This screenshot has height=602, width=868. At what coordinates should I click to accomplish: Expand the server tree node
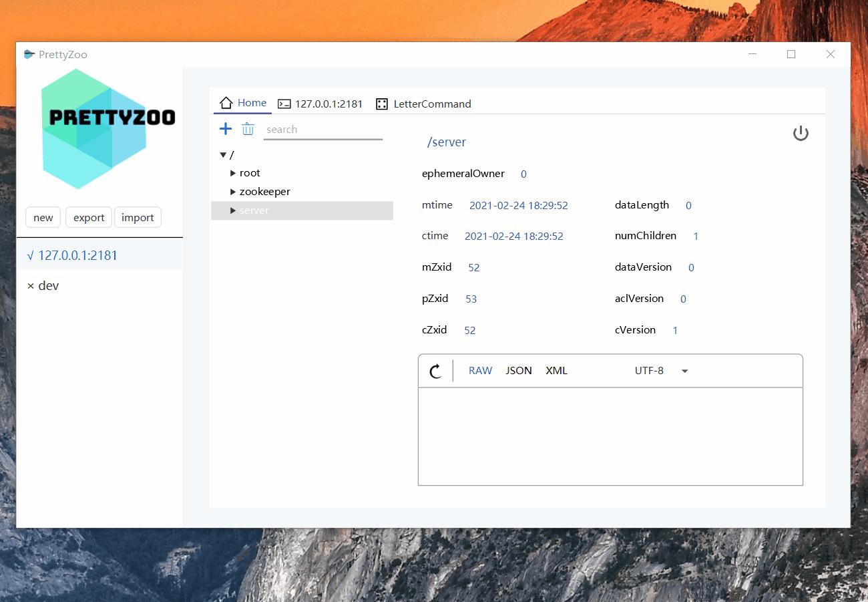233,210
